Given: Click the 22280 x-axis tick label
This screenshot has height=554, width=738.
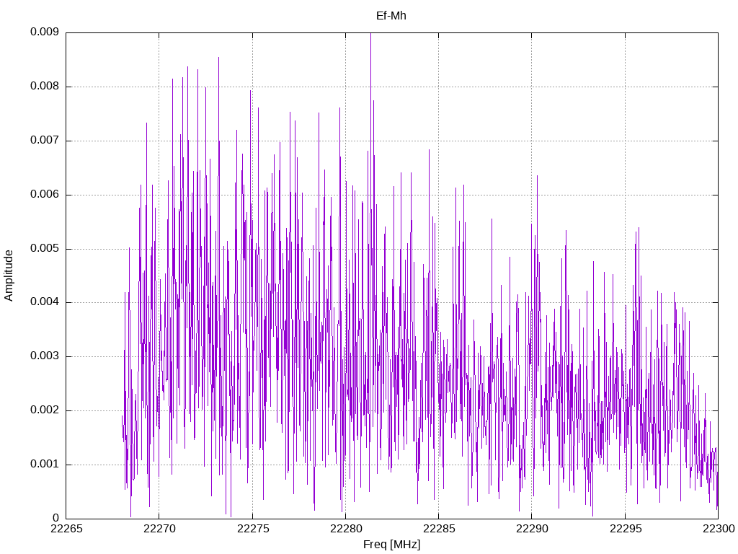Looking at the screenshot, I should [345, 529].
